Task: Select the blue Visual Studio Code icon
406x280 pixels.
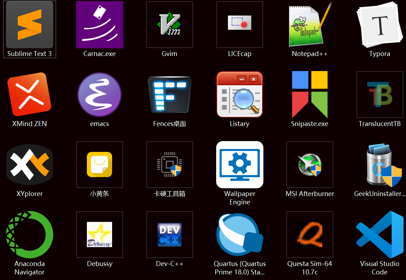Action: [380, 234]
